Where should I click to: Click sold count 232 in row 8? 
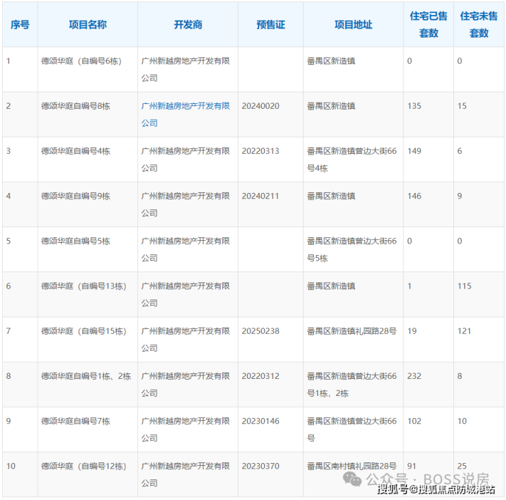414,376
